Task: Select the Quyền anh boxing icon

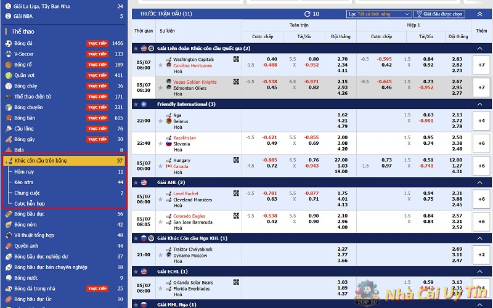Action: tap(9, 246)
